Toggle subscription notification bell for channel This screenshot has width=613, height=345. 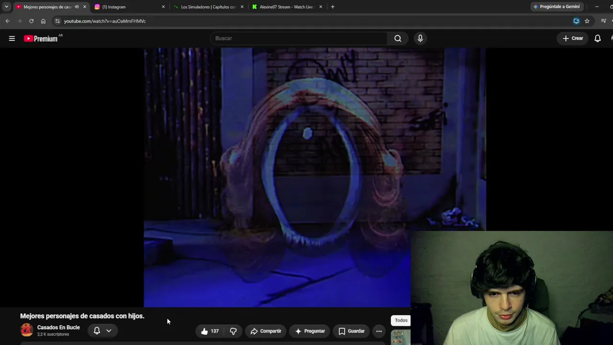coord(97,331)
